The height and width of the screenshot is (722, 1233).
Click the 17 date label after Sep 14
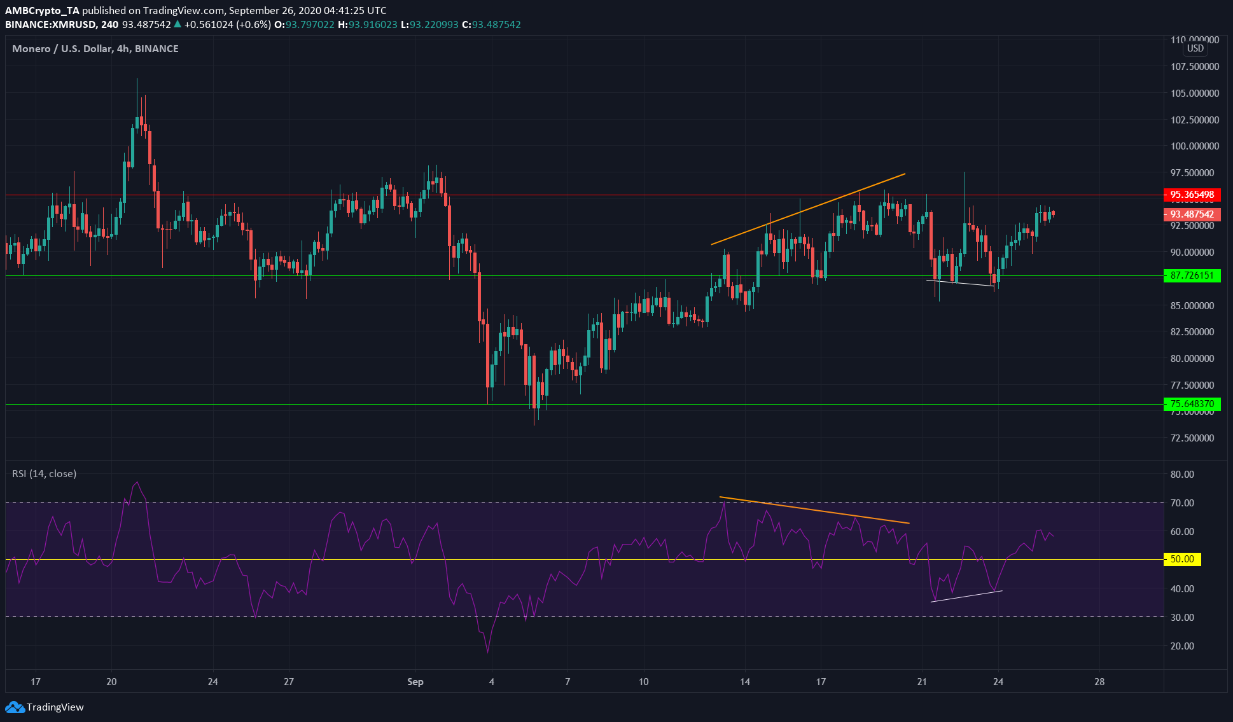click(x=821, y=681)
